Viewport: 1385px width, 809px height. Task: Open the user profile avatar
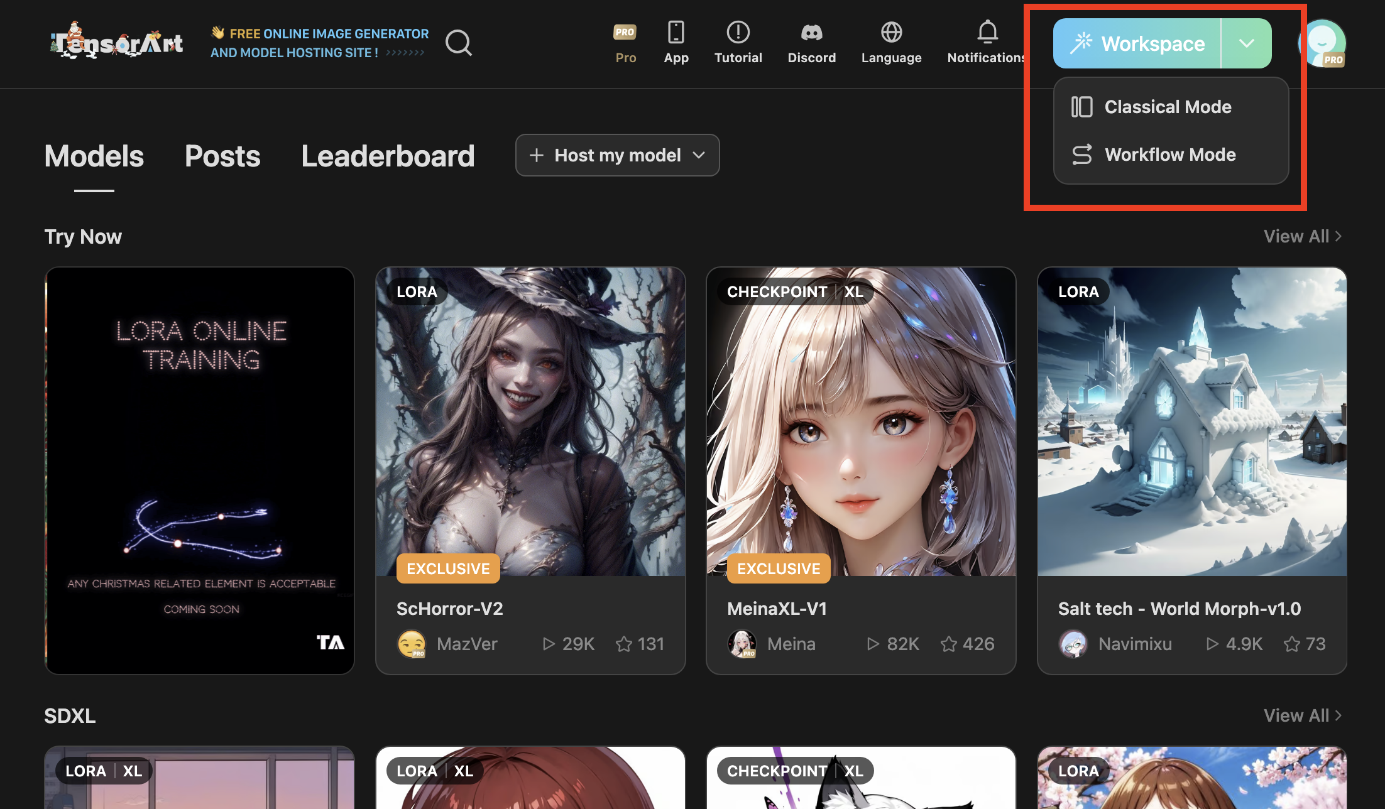[1322, 43]
